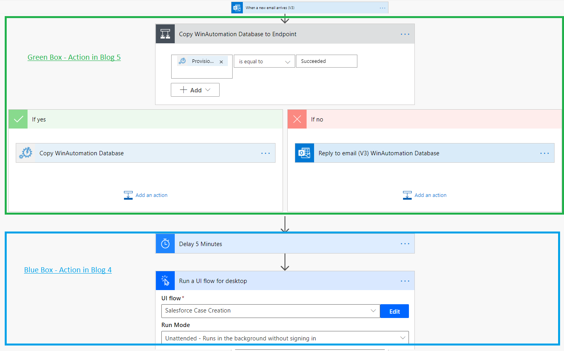Expand the Run Mode Unattended dropdown
This screenshot has height=351, width=564.
pyautogui.click(x=285, y=338)
